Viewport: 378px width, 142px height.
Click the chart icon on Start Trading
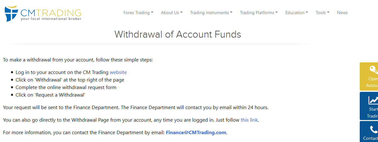tap(374, 100)
